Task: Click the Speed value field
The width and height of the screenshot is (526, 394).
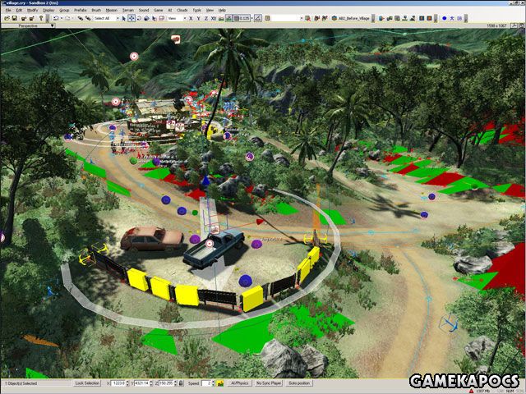Action: pos(206,383)
